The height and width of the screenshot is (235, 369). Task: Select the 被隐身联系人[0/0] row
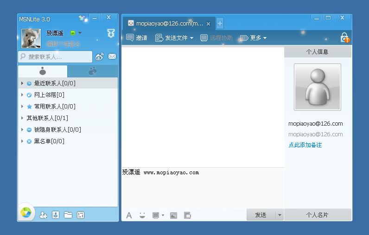68,130
